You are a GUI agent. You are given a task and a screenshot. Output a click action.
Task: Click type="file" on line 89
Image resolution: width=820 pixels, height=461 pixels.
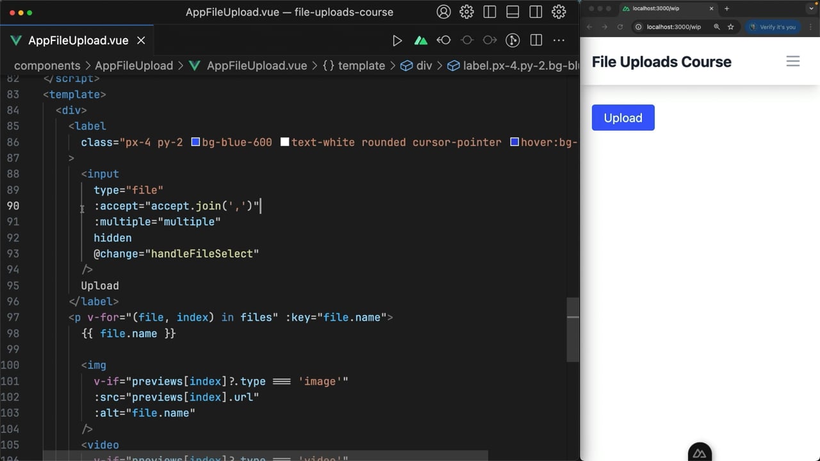128,190
